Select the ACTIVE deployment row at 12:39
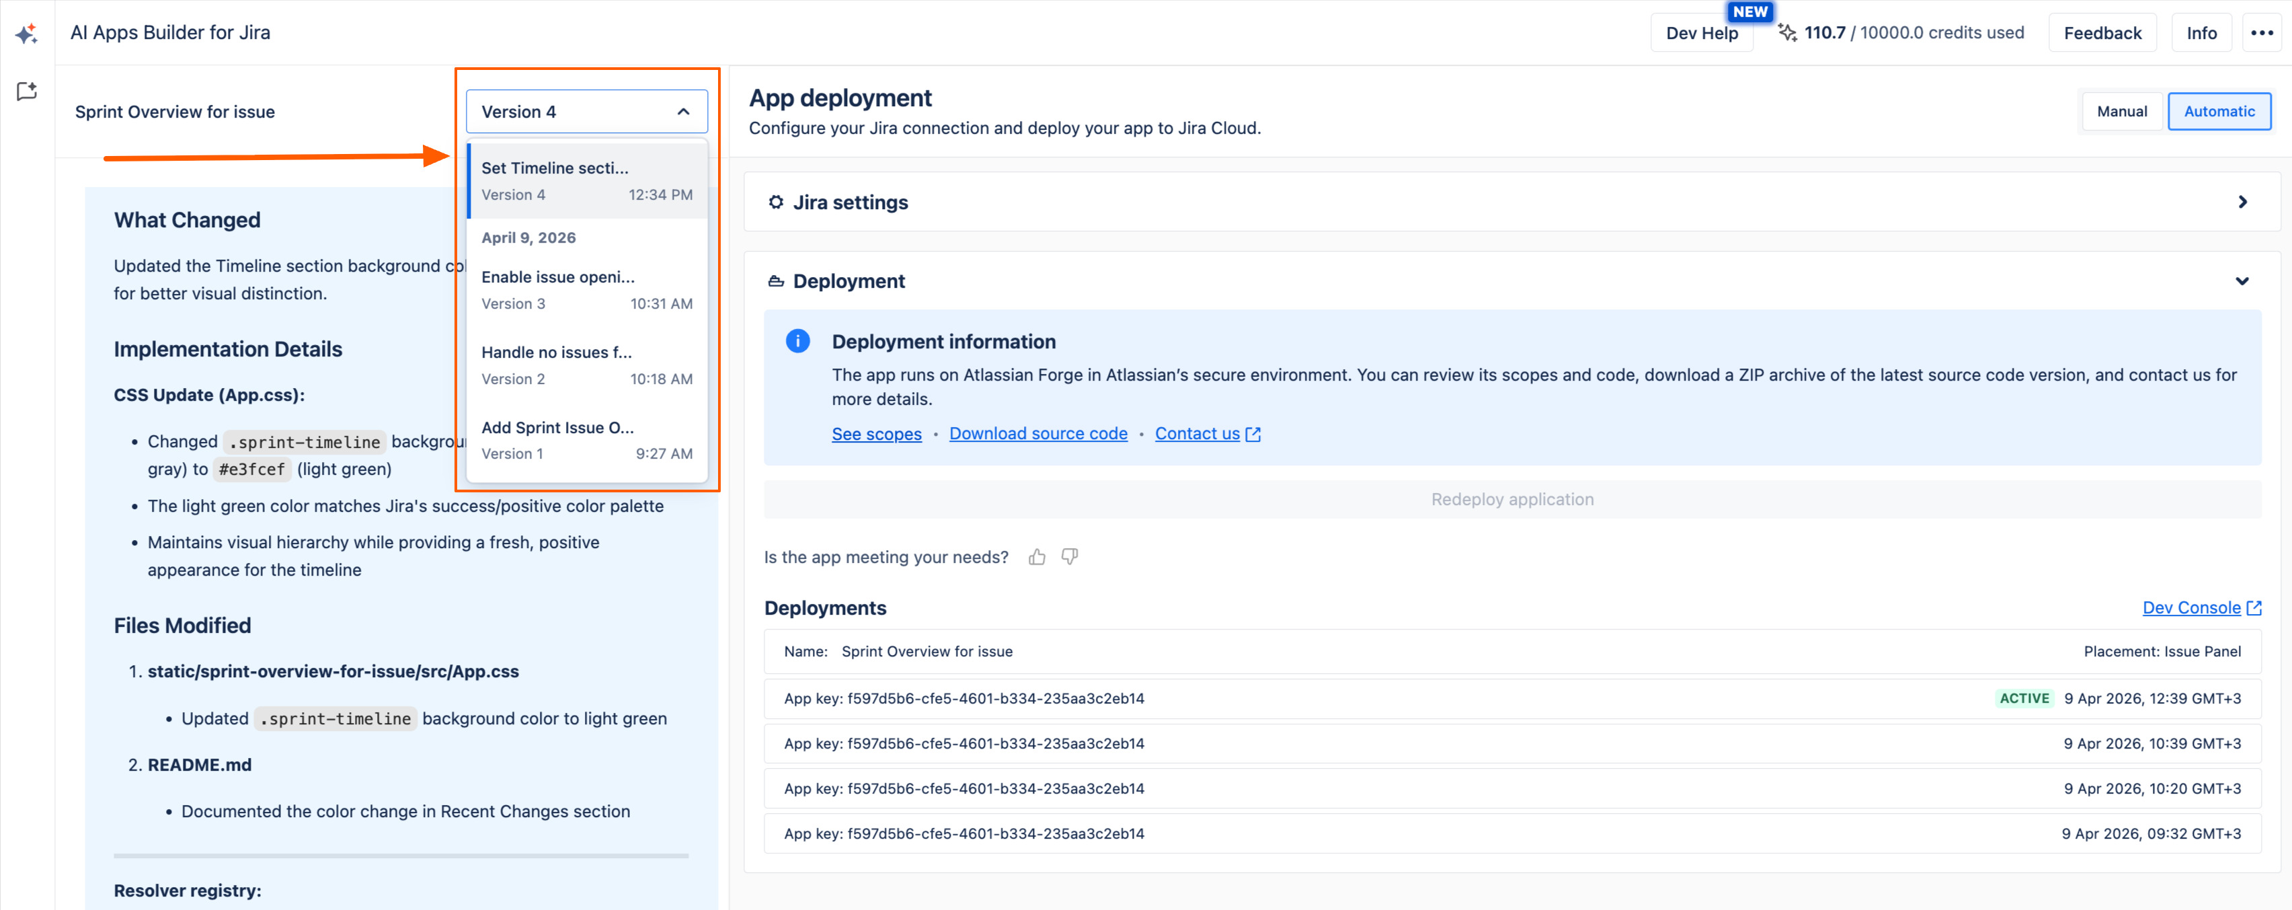Viewport: 2292px width, 910px height. [x=1511, y=699]
